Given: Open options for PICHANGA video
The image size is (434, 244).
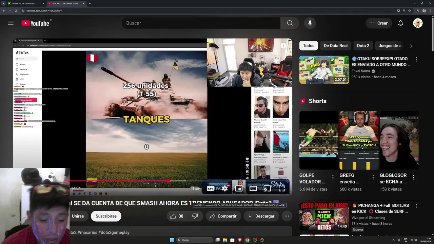Looking at the screenshot, I should click(416, 206).
